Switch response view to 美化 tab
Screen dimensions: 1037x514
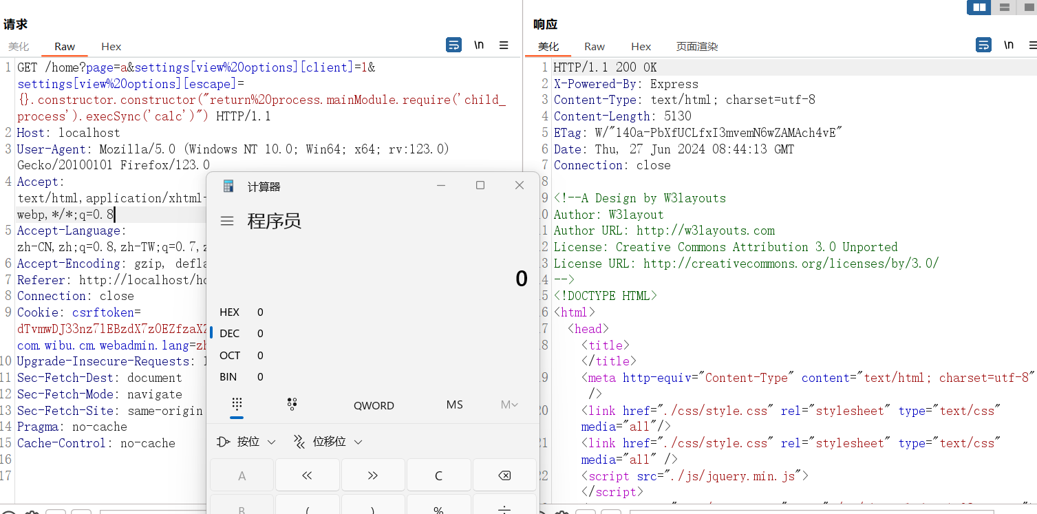548,47
